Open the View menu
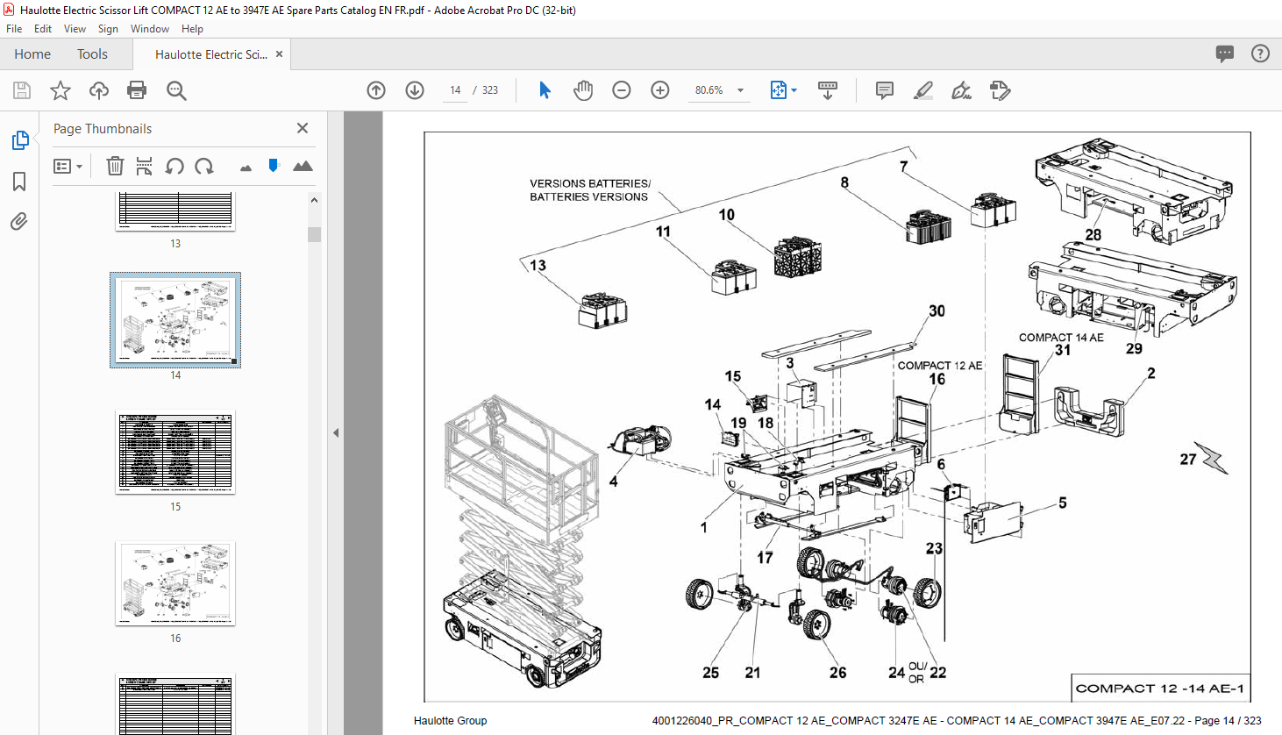This screenshot has width=1282, height=735. 75,29
